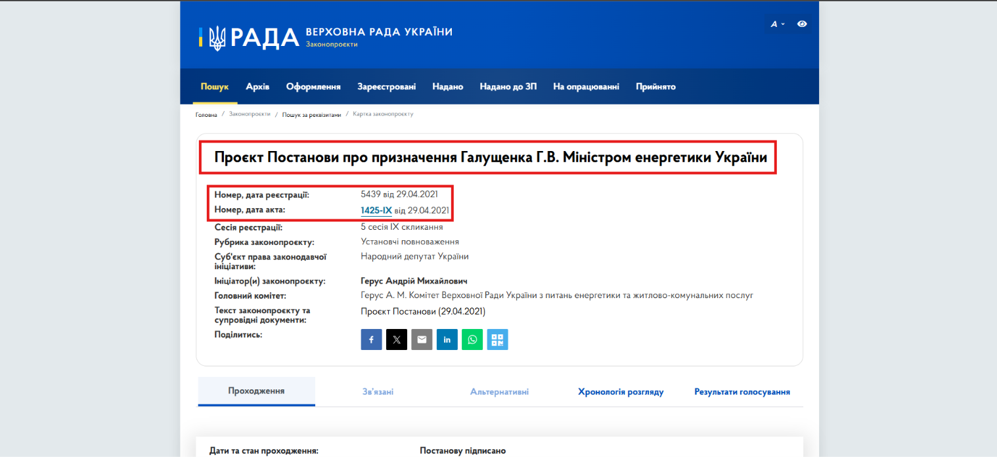Click registration number 5439 від 29.04.2021
This screenshot has width=997, height=457.
(x=399, y=194)
